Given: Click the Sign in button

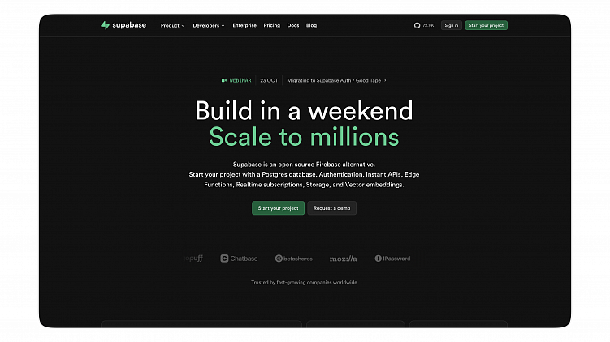Looking at the screenshot, I should coord(452,25).
